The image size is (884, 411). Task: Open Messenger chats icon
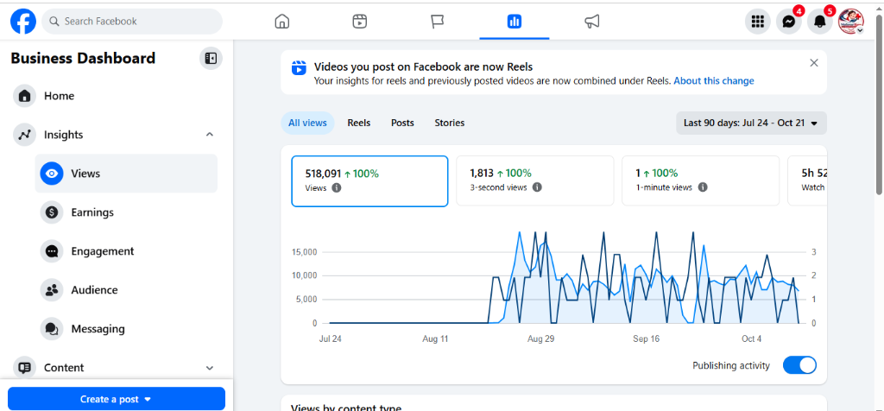click(x=789, y=22)
